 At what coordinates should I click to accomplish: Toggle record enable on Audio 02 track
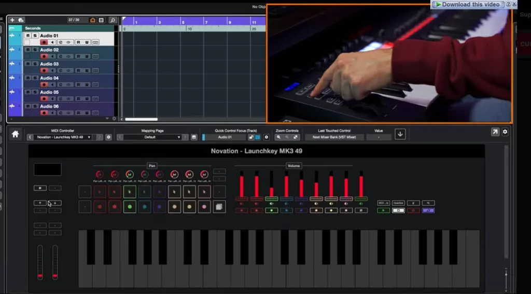point(44,57)
